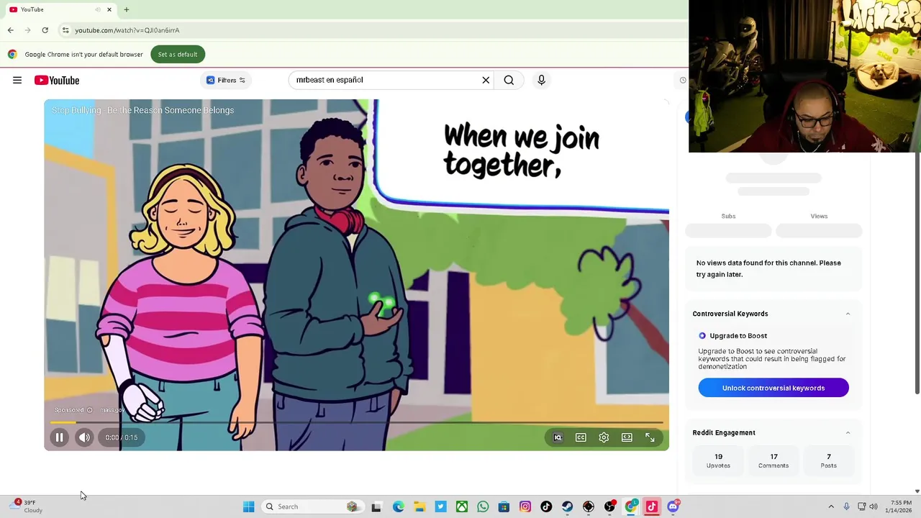Screen dimensions: 921x518
Task: Open the YouTube hamburger guide menu
Action: [x=17, y=81]
